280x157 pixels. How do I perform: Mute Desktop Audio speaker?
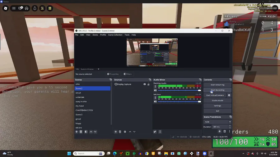coord(155,90)
